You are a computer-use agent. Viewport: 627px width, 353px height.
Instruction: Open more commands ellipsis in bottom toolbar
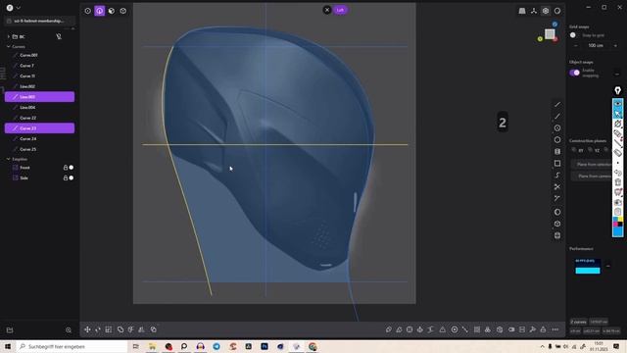click(x=555, y=329)
